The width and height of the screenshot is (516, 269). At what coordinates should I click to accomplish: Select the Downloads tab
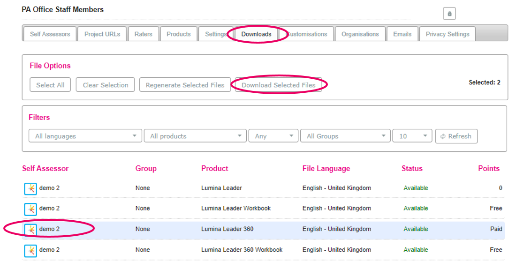[x=256, y=34]
